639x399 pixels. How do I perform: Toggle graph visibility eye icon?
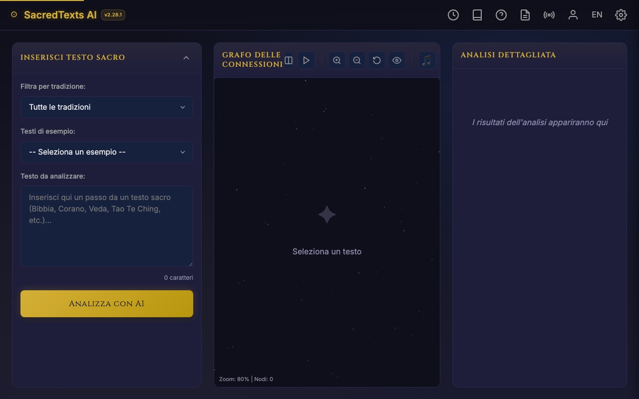(397, 60)
